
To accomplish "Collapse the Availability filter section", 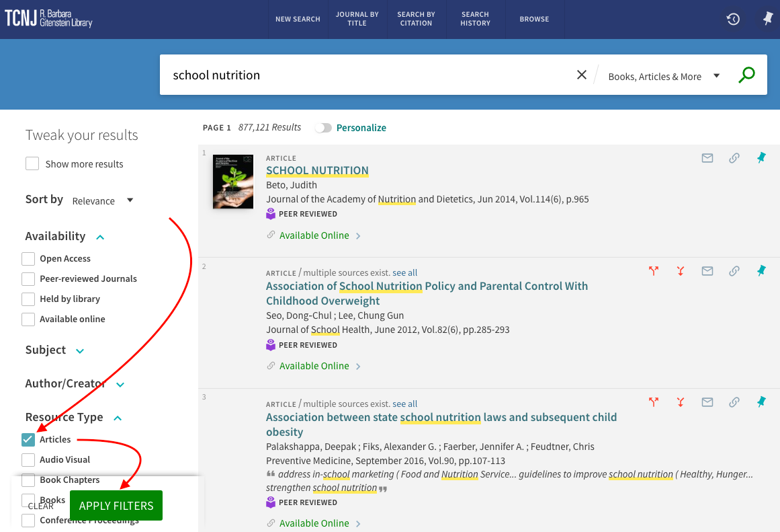I will tap(100, 237).
